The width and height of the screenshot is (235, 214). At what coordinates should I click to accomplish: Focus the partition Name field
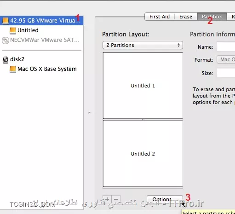point(226,47)
